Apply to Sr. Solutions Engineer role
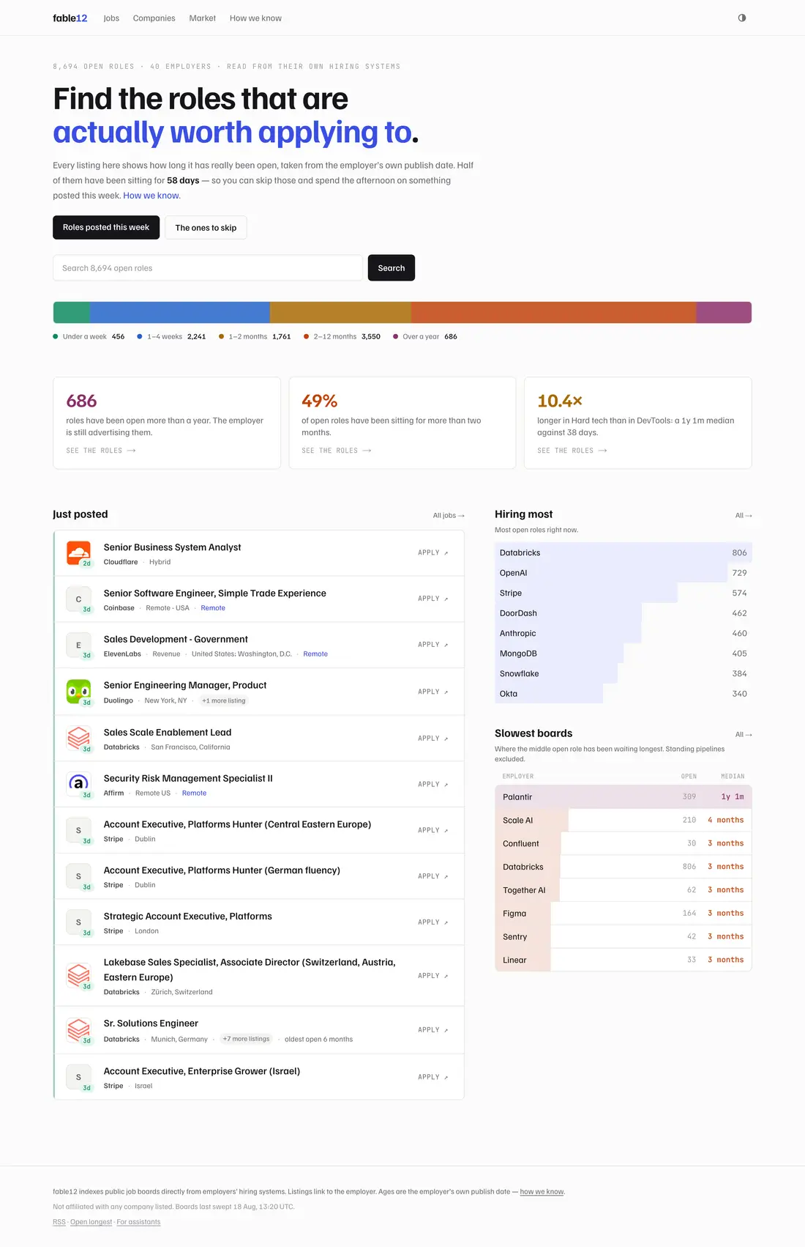Viewport: 805px width, 1247px height. (433, 1030)
